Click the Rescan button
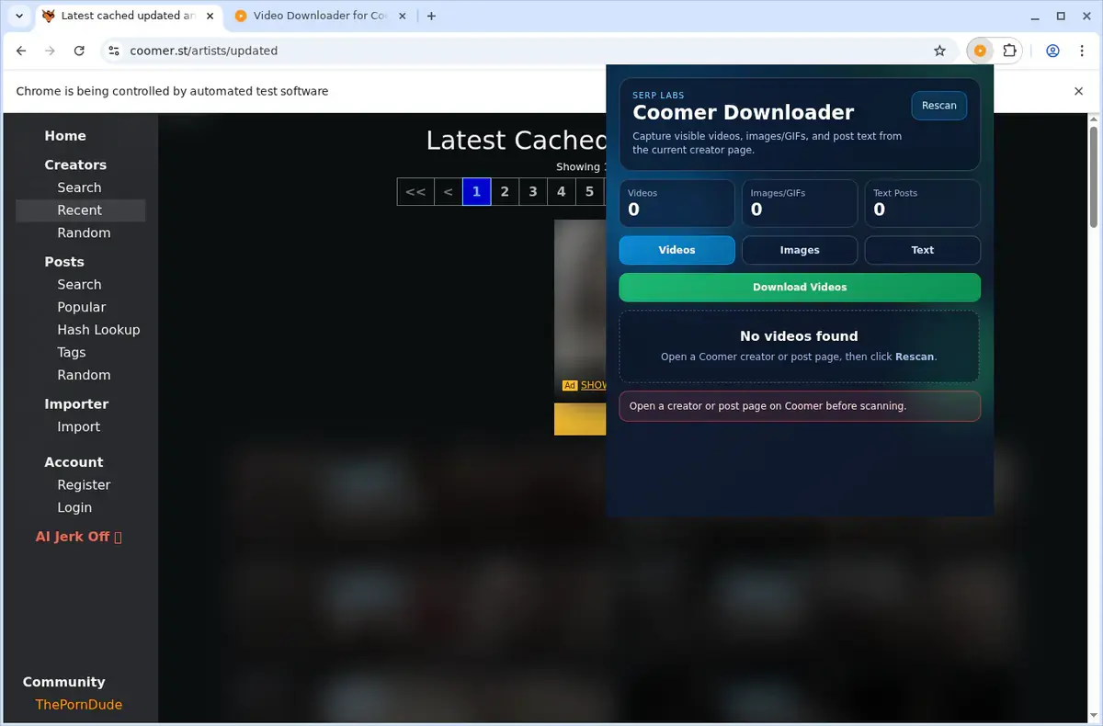 [x=938, y=106]
